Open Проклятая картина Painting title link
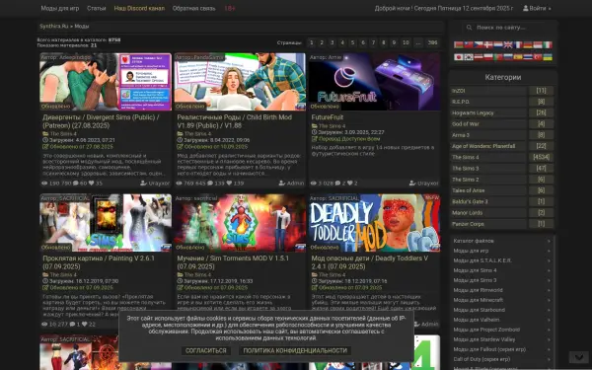 [x=99, y=262]
